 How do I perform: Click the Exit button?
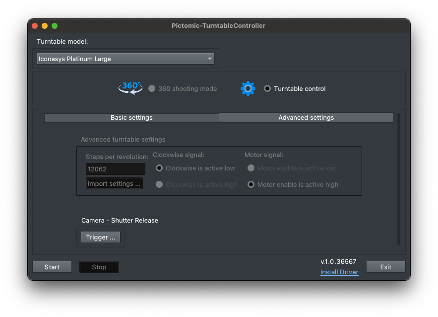386,267
